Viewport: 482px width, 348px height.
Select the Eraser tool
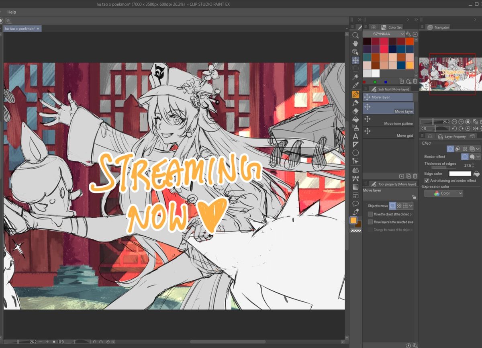pos(355,111)
